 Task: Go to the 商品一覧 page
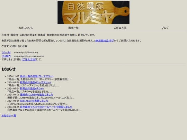[x=73, y=28]
